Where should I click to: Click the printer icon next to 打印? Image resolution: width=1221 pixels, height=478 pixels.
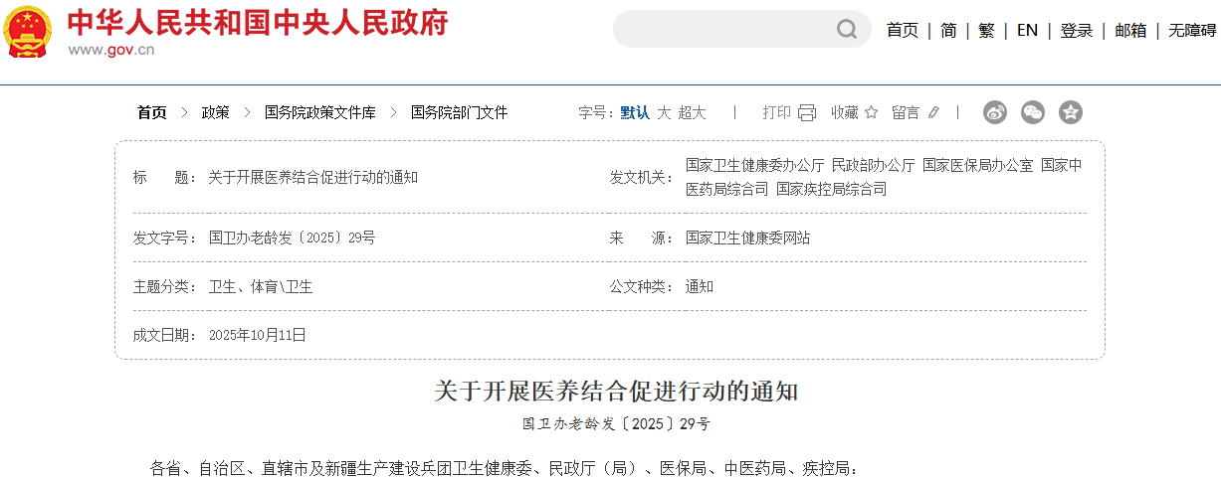(807, 112)
